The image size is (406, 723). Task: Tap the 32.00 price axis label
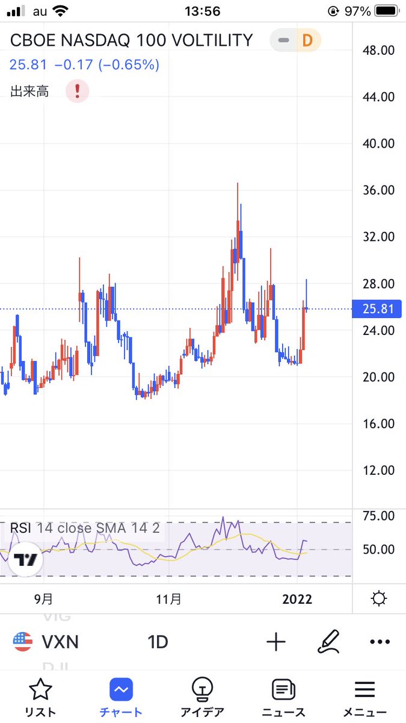pos(378,237)
